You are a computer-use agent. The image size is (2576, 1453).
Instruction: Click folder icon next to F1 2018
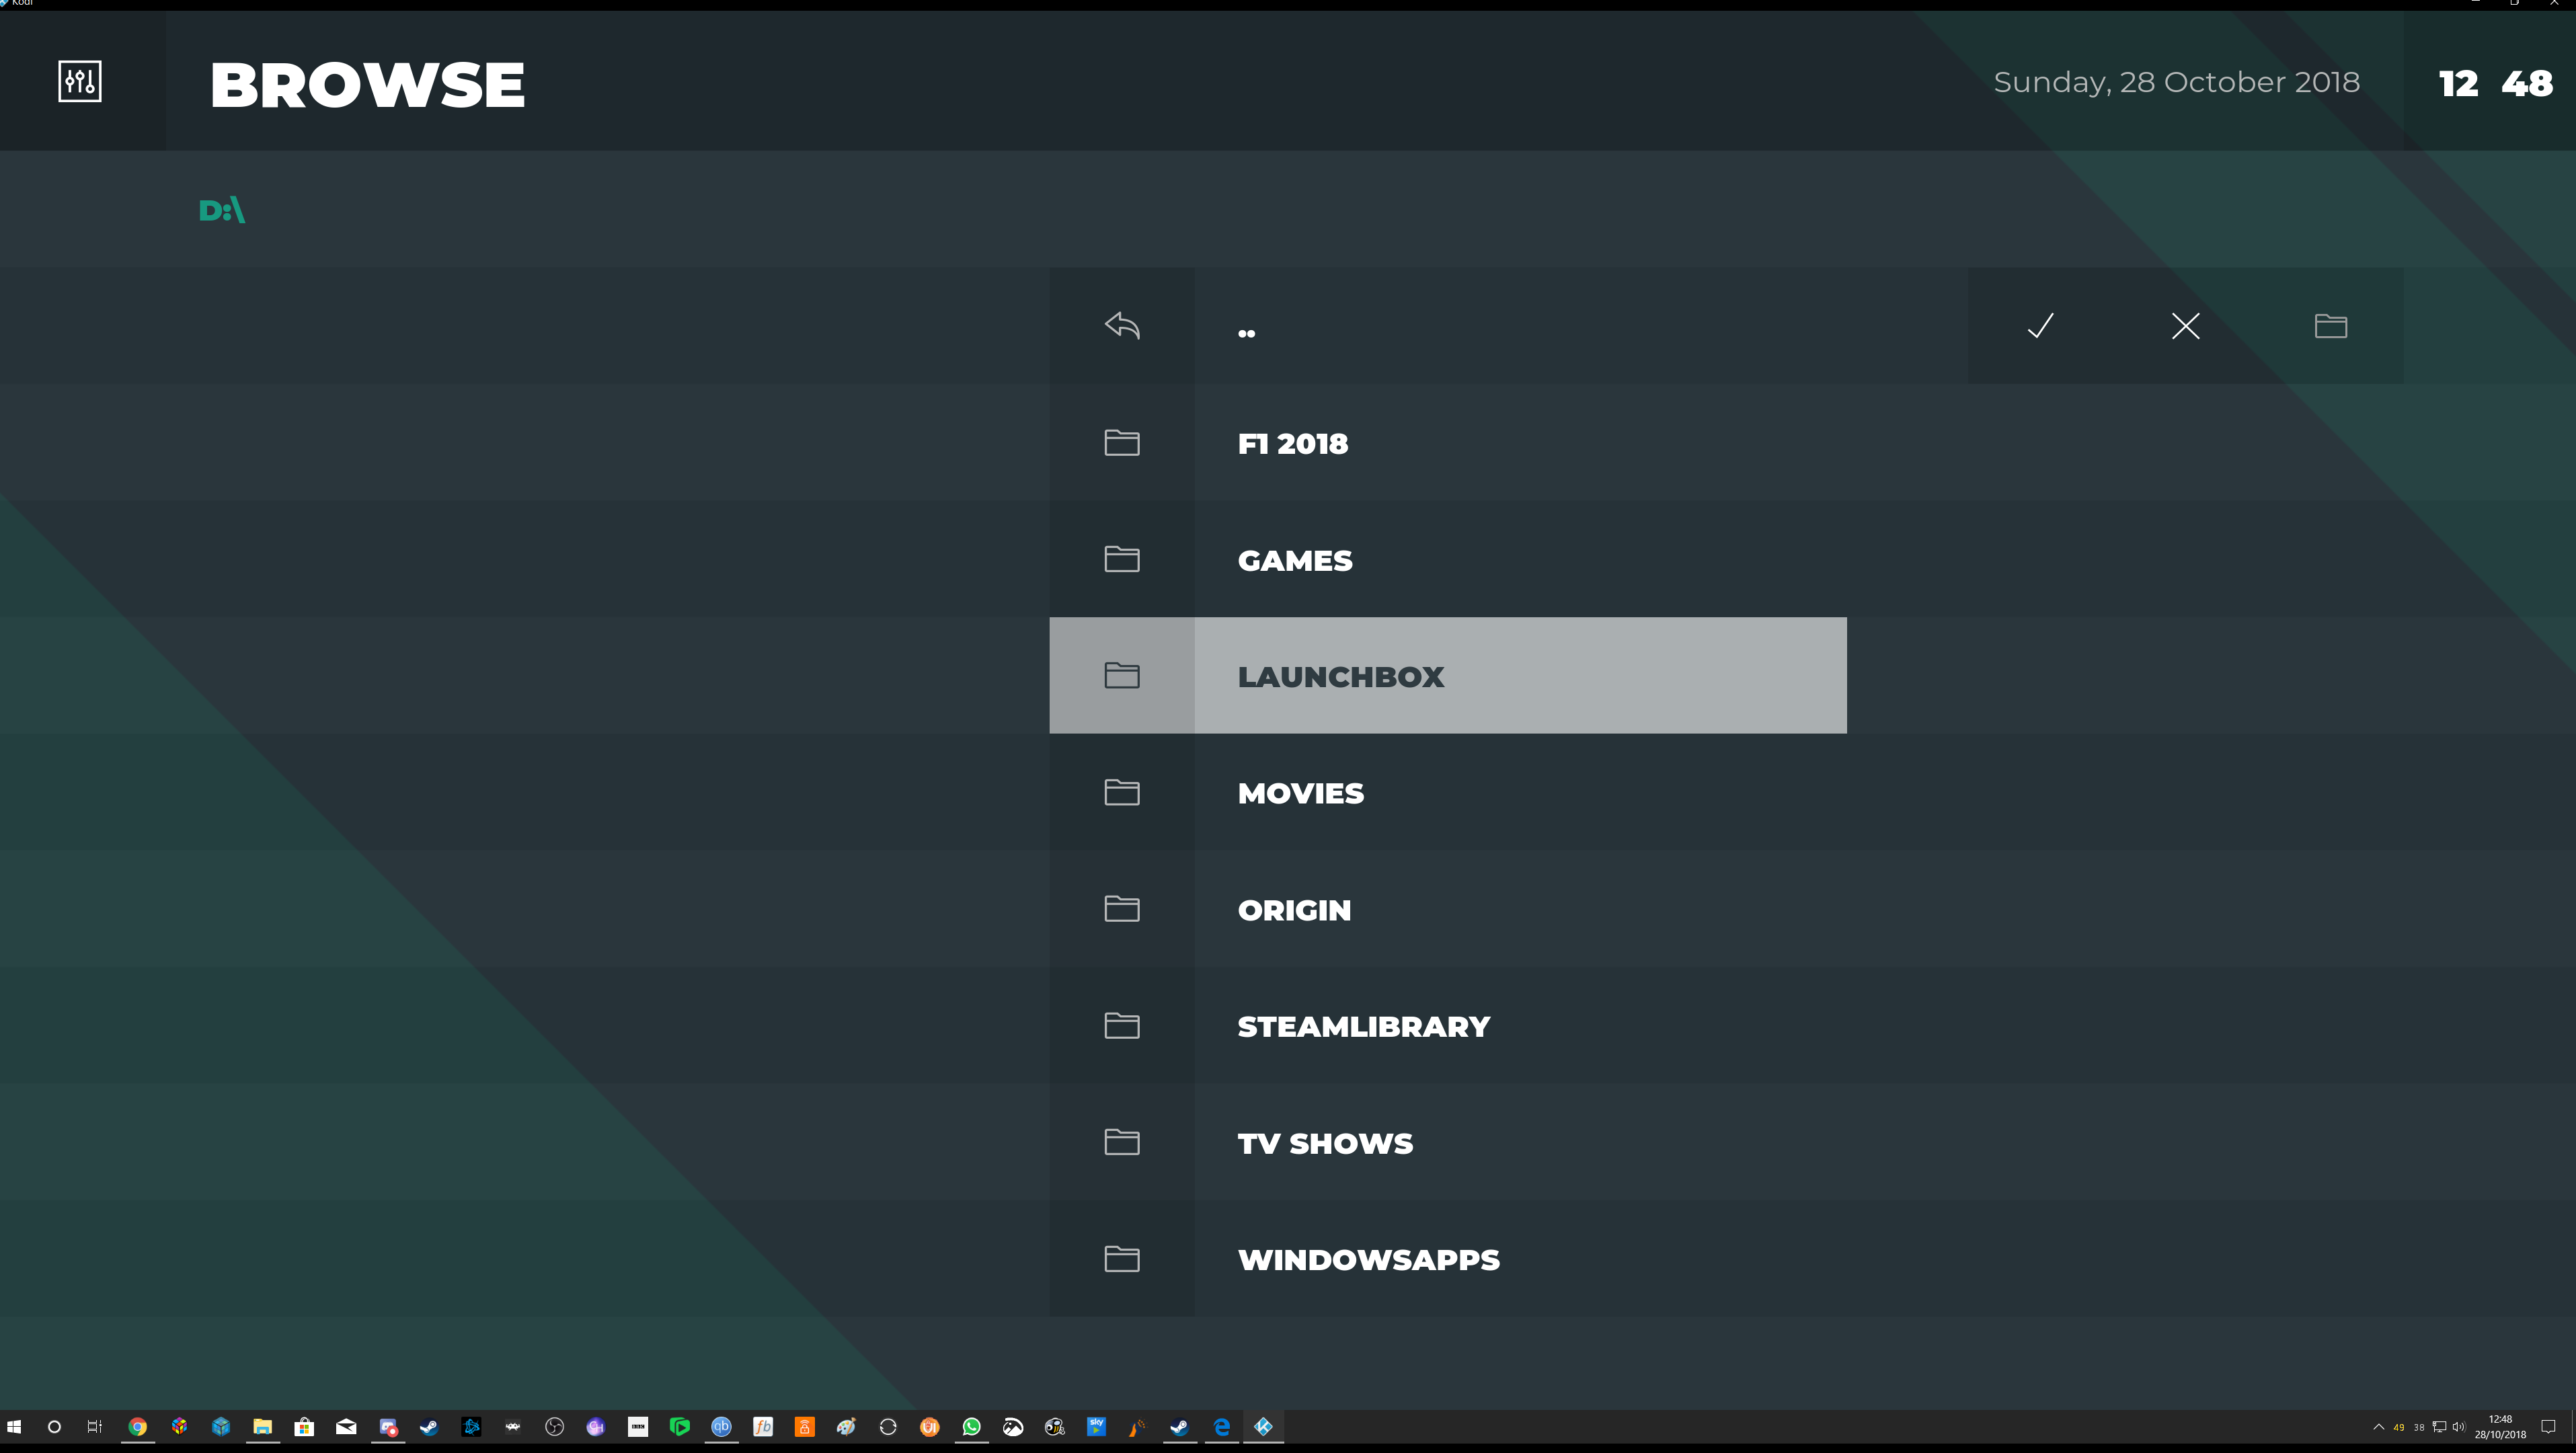pyautogui.click(x=1122, y=443)
